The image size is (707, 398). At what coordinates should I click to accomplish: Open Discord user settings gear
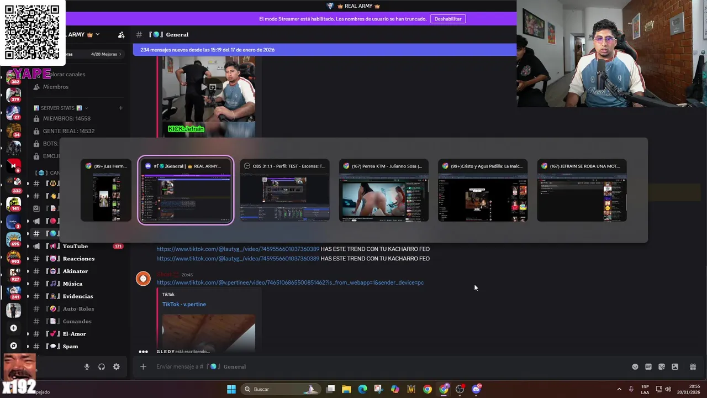click(117, 366)
